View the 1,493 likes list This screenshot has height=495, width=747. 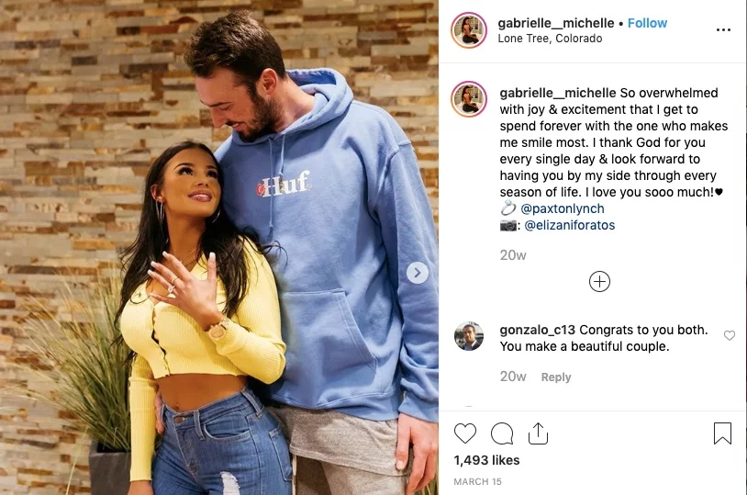(486, 460)
